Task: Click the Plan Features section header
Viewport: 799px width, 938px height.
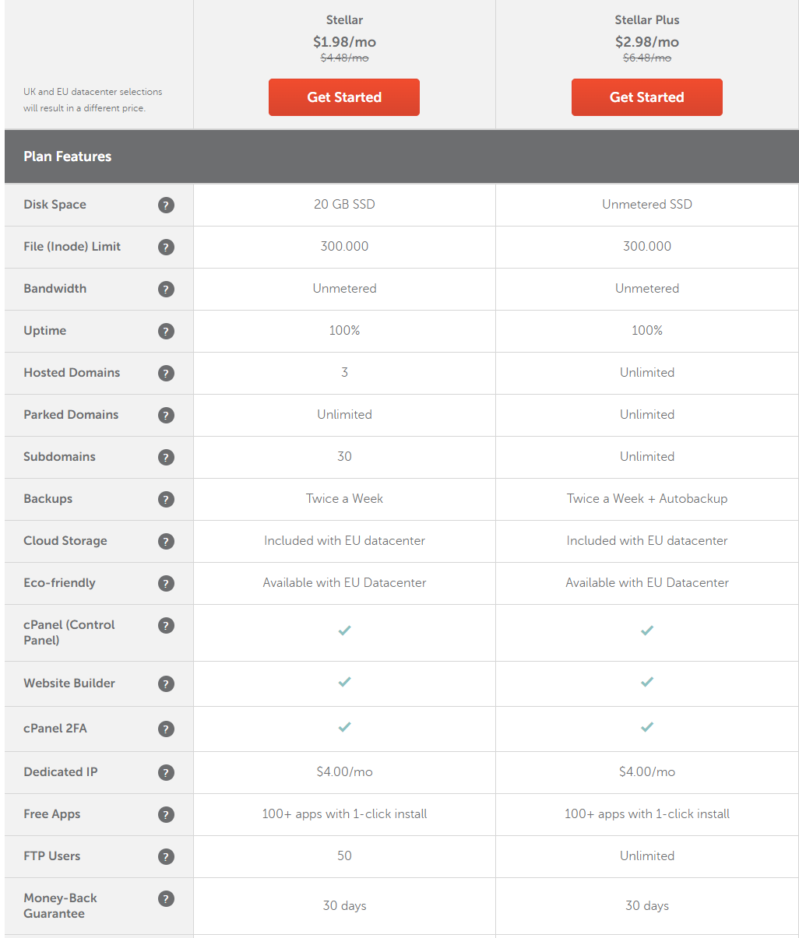Action: (x=68, y=156)
